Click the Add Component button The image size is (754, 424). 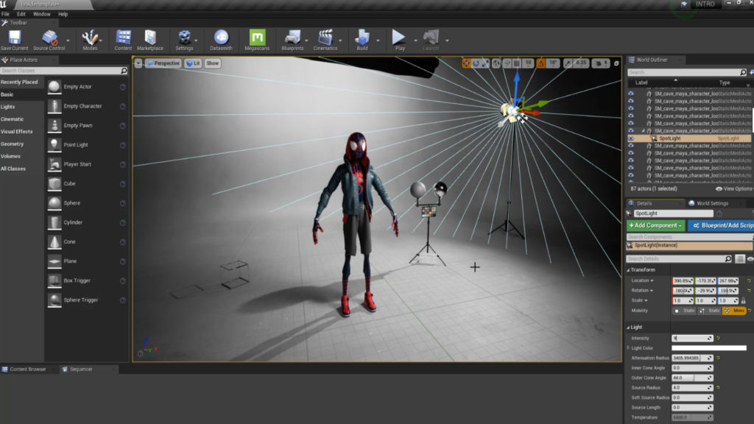coord(655,225)
